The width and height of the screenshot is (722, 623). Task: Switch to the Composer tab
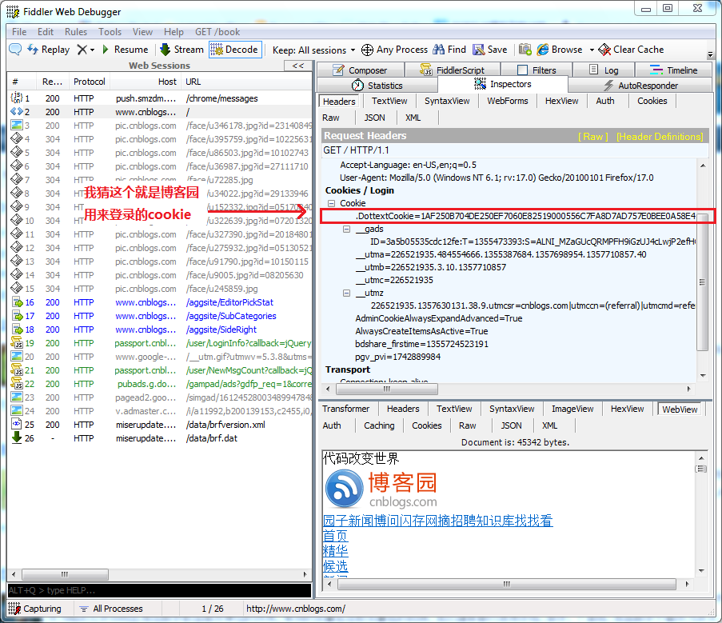tap(361, 70)
